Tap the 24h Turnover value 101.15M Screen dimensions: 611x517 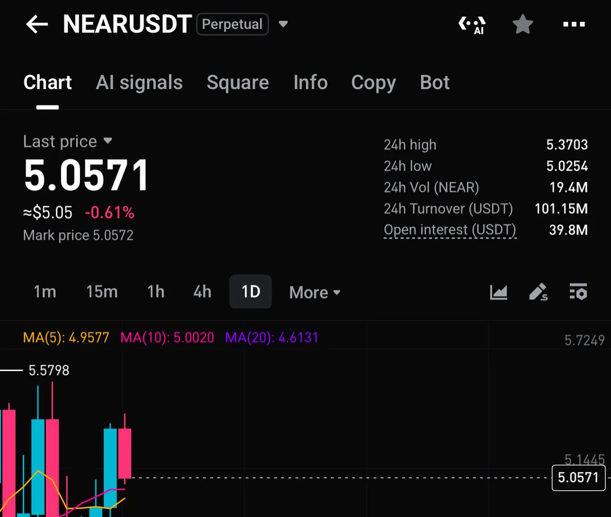(x=561, y=209)
